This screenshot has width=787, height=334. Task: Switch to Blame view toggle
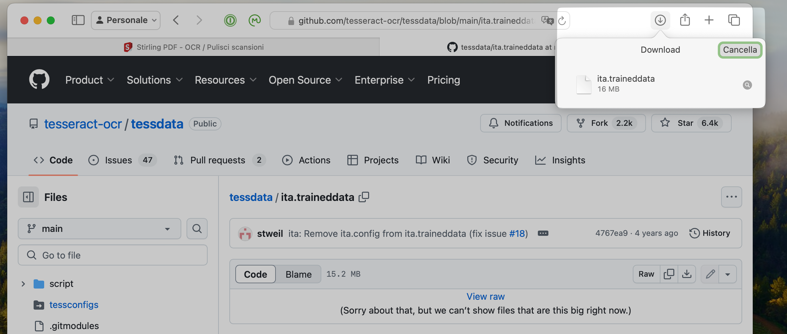click(x=299, y=274)
